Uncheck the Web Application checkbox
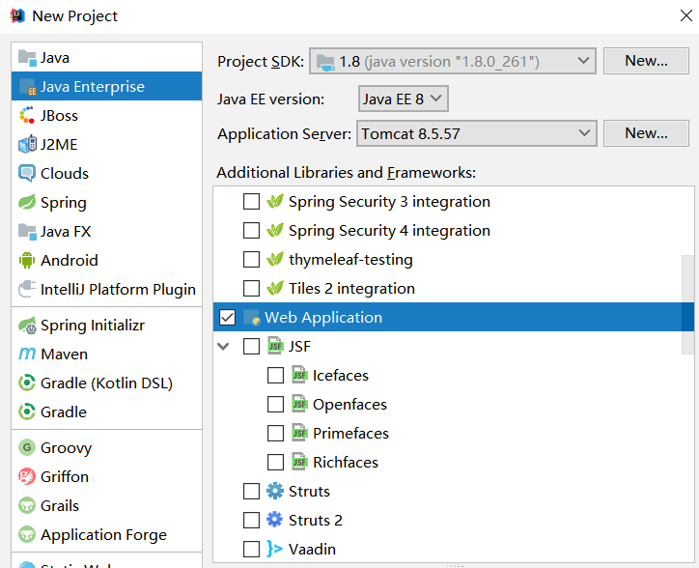This screenshot has height=568, width=699. point(227,318)
